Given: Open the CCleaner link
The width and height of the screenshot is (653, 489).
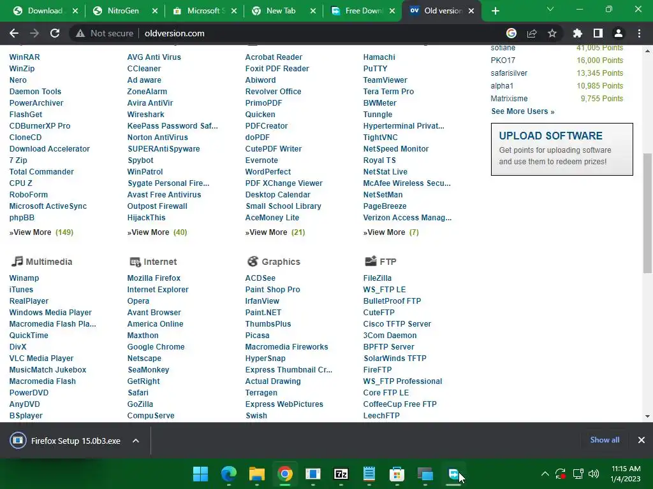Looking at the screenshot, I should pos(144,69).
